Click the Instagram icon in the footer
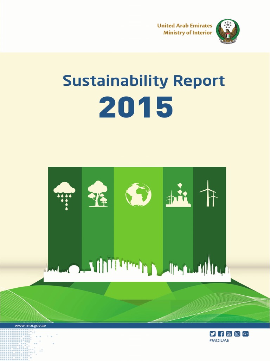Viewport: 270px width, 361px height. click(x=237, y=334)
